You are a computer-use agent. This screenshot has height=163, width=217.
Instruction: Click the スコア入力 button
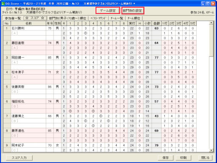(x=19, y=158)
